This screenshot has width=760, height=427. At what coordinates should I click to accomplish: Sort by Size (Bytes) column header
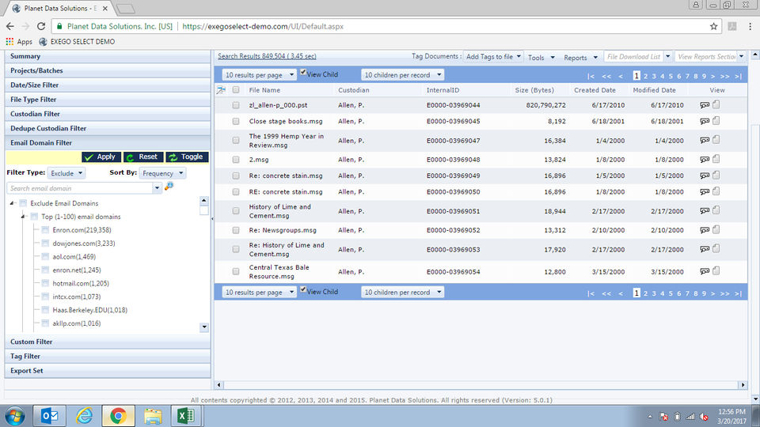[x=534, y=90]
